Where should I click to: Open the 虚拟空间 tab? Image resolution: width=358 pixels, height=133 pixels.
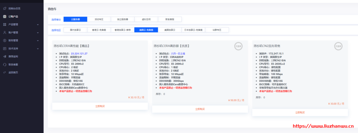146,20
